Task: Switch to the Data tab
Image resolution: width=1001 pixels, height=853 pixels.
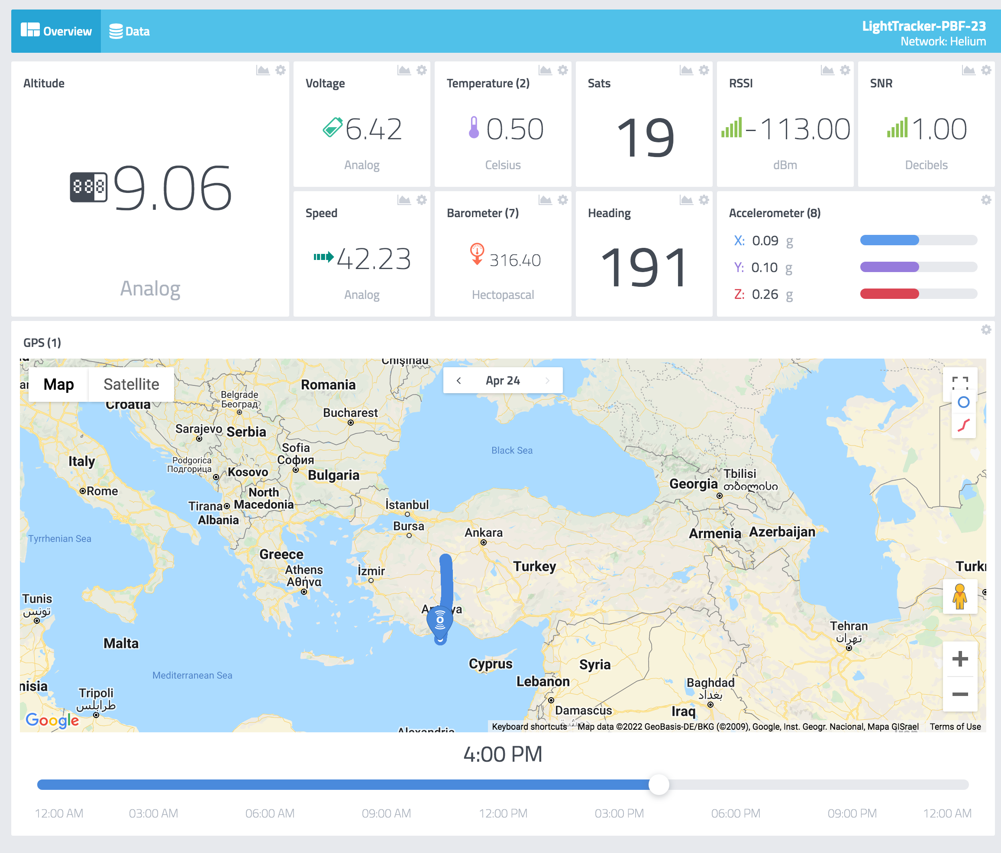Action: (x=129, y=32)
